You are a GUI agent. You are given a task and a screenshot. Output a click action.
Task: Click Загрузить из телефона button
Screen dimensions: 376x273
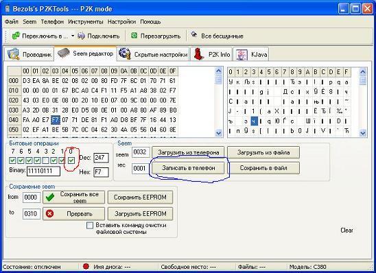[x=188, y=152]
